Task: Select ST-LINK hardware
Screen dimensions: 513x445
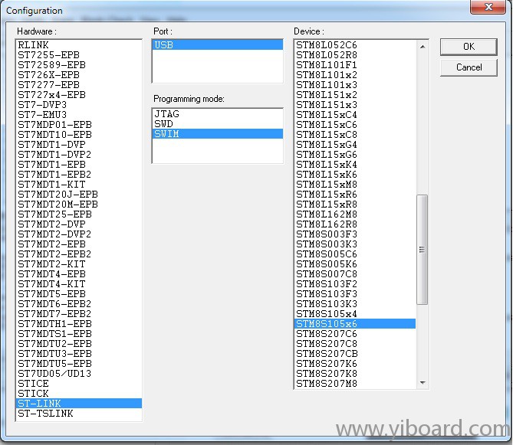Action: tap(79, 404)
